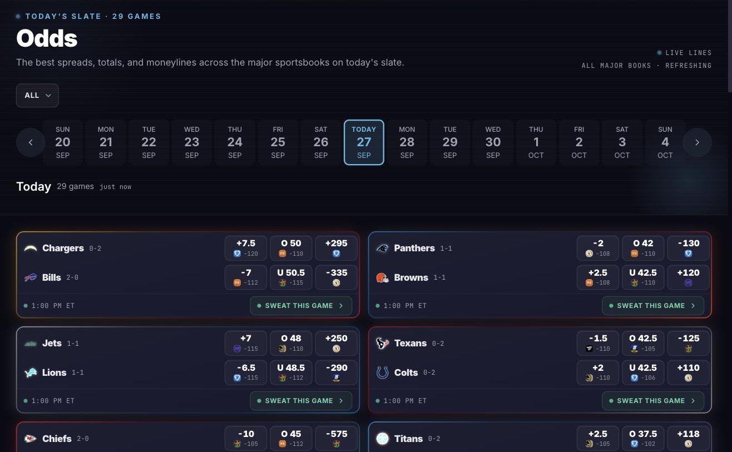This screenshot has width=732, height=452.
Task: Pick Texans -1.5 spread
Action: point(598,343)
